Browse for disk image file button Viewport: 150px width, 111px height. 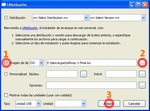[x=142, y=63]
